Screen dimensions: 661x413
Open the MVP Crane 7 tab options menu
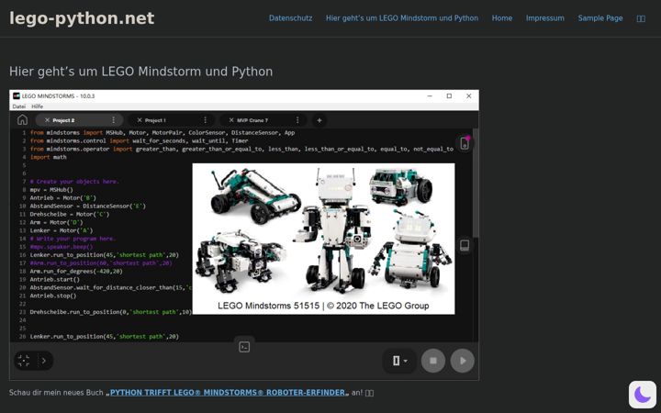click(297, 120)
